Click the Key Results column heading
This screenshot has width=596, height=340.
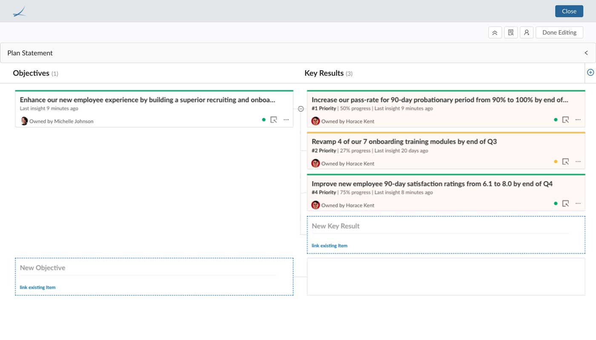[324, 73]
